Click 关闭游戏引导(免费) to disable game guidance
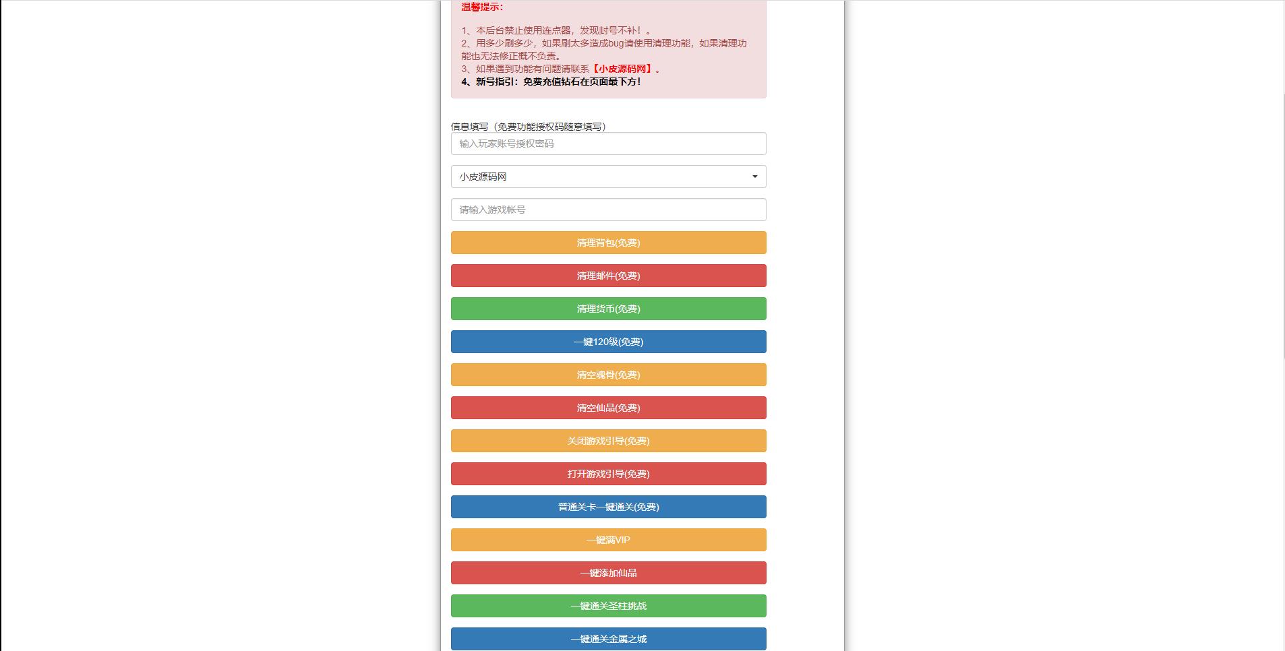The height and width of the screenshot is (651, 1285). tap(608, 441)
